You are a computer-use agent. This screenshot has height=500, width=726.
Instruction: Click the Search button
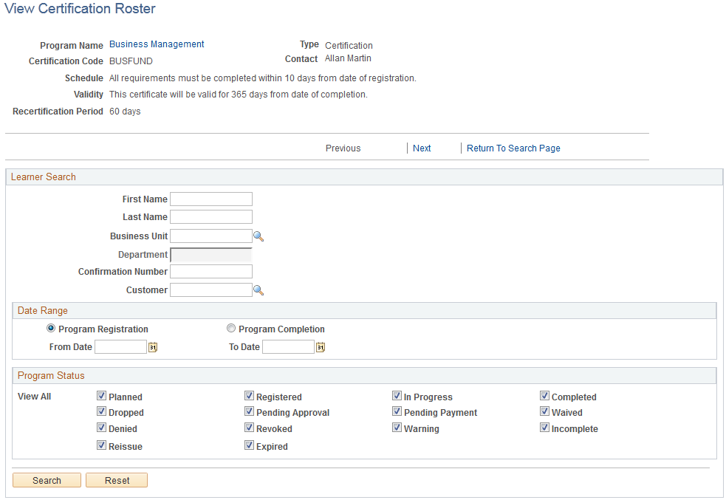pyautogui.click(x=47, y=480)
